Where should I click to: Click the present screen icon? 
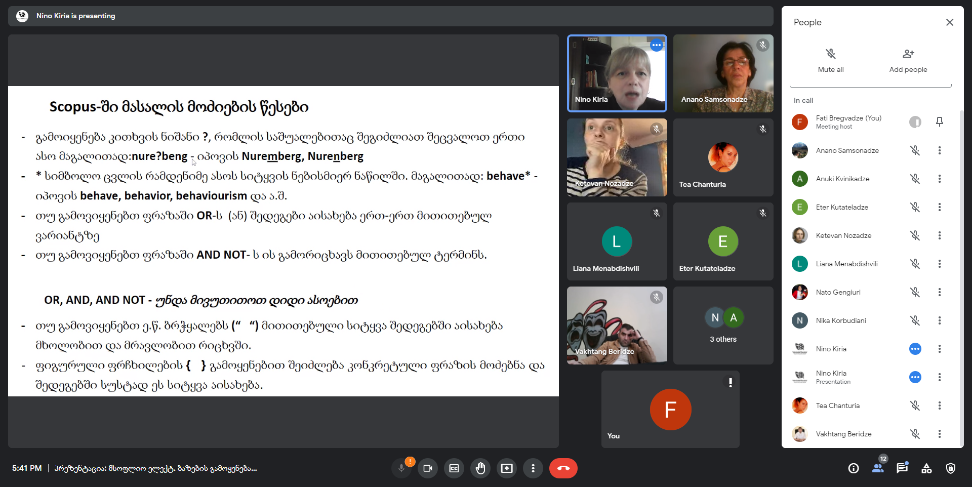click(x=507, y=468)
